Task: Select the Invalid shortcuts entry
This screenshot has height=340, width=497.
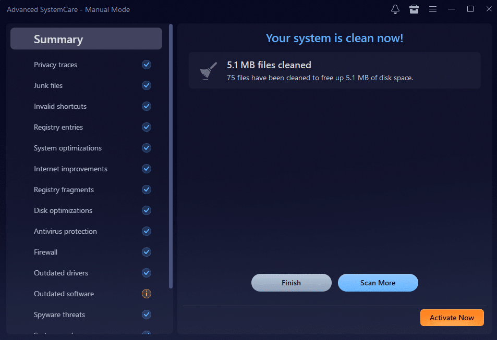Action: click(x=60, y=106)
